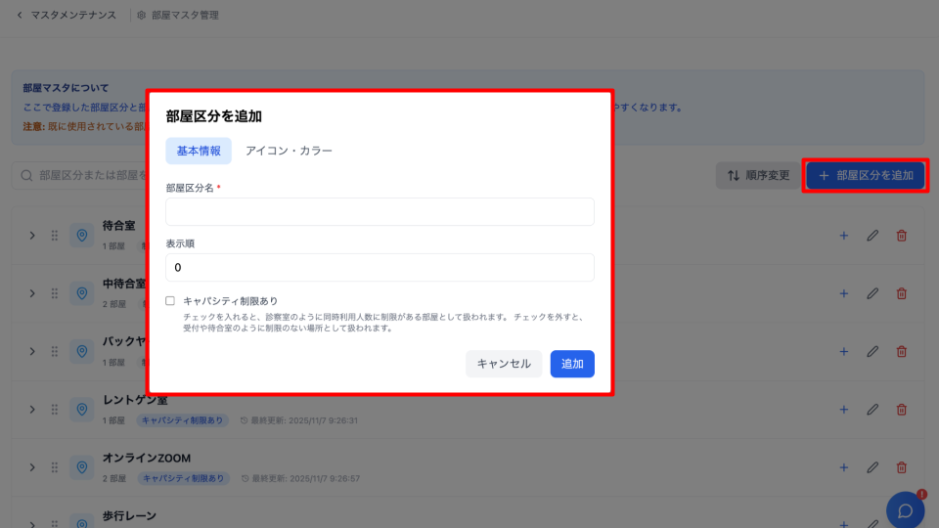Click the location pin icon of オンラインZOOM
Screen dimensions: 939x528
(82, 467)
